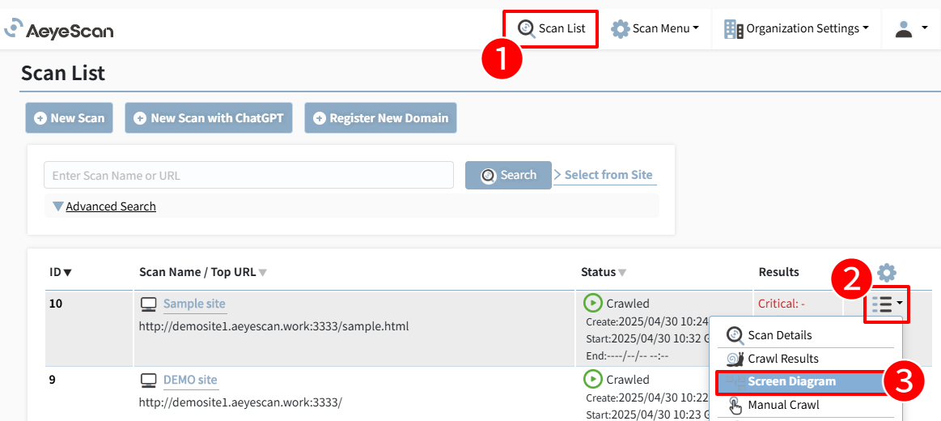
Task: Open Scan List in top navigation
Action: (x=551, y=28)
